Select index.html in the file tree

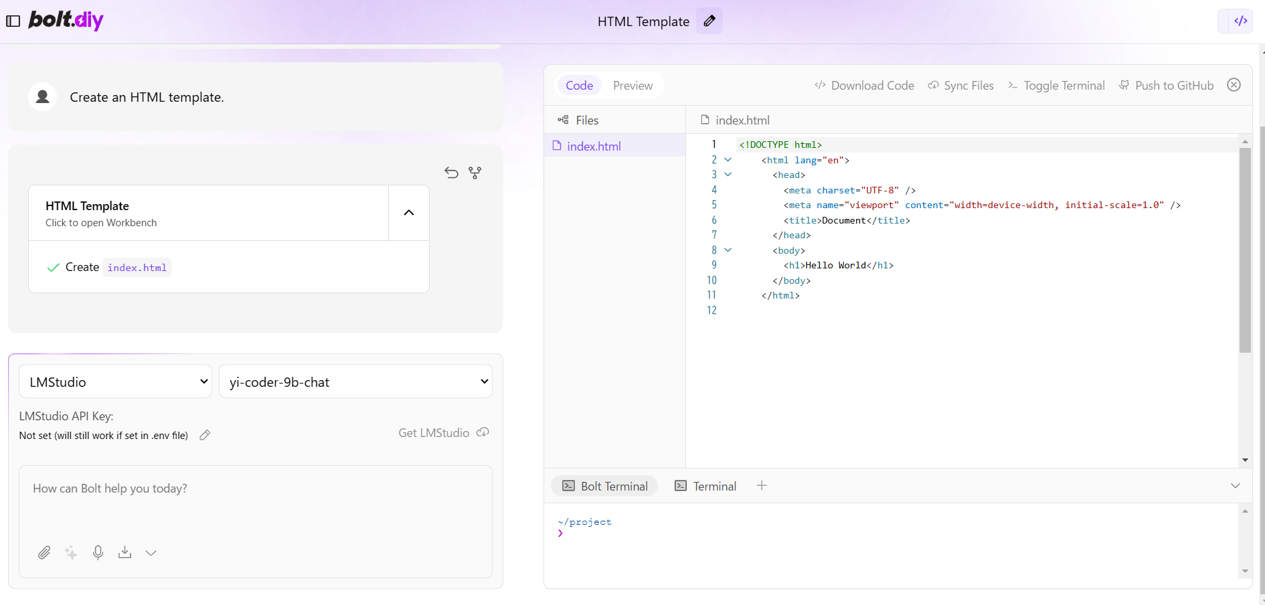click(614, 146)
